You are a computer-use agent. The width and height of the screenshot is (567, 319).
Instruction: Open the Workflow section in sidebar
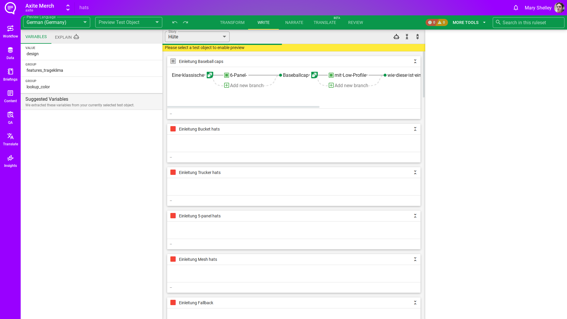click(10, 32)
